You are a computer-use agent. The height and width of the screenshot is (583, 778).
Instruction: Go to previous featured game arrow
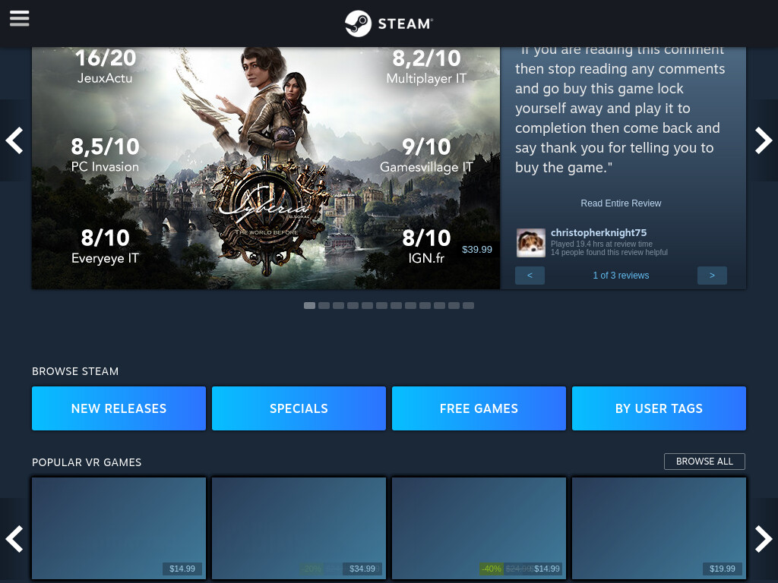(14, 140)
